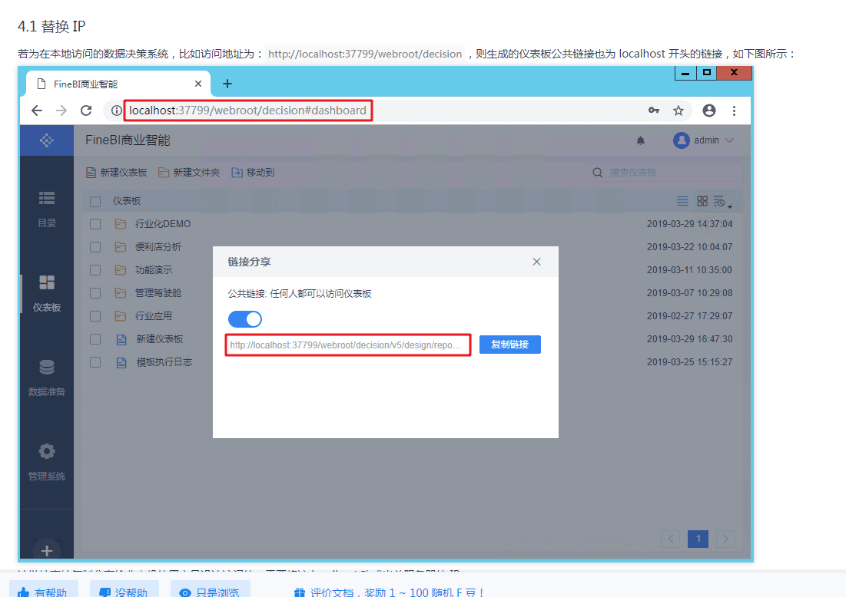Open the sort options dropdown icon
The width and height of the screenshot is (846, 597).
pyautogui.click(x=722, y=202)
